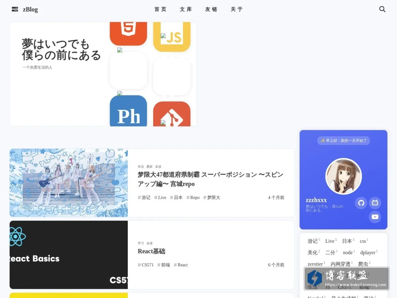The width and height of the screenshot is (397, 298).
Task: Click #游记 tag under the 梦限大 post
Action: click(144, 198)
